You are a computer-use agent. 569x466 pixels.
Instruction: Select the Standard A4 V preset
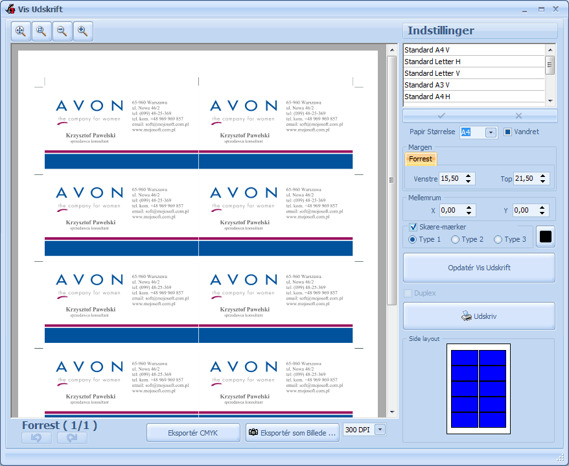coord(474,50)
